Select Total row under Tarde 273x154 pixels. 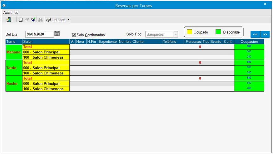46,63
